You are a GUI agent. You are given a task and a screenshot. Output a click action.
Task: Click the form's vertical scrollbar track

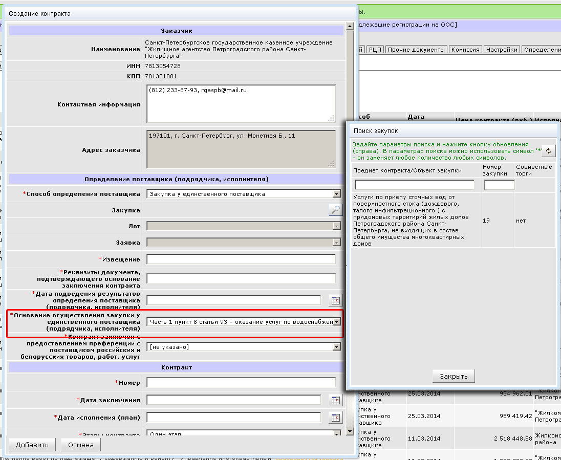[x=350, y=229]
